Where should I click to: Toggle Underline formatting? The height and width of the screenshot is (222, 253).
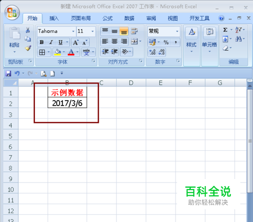tap(60, 42)
